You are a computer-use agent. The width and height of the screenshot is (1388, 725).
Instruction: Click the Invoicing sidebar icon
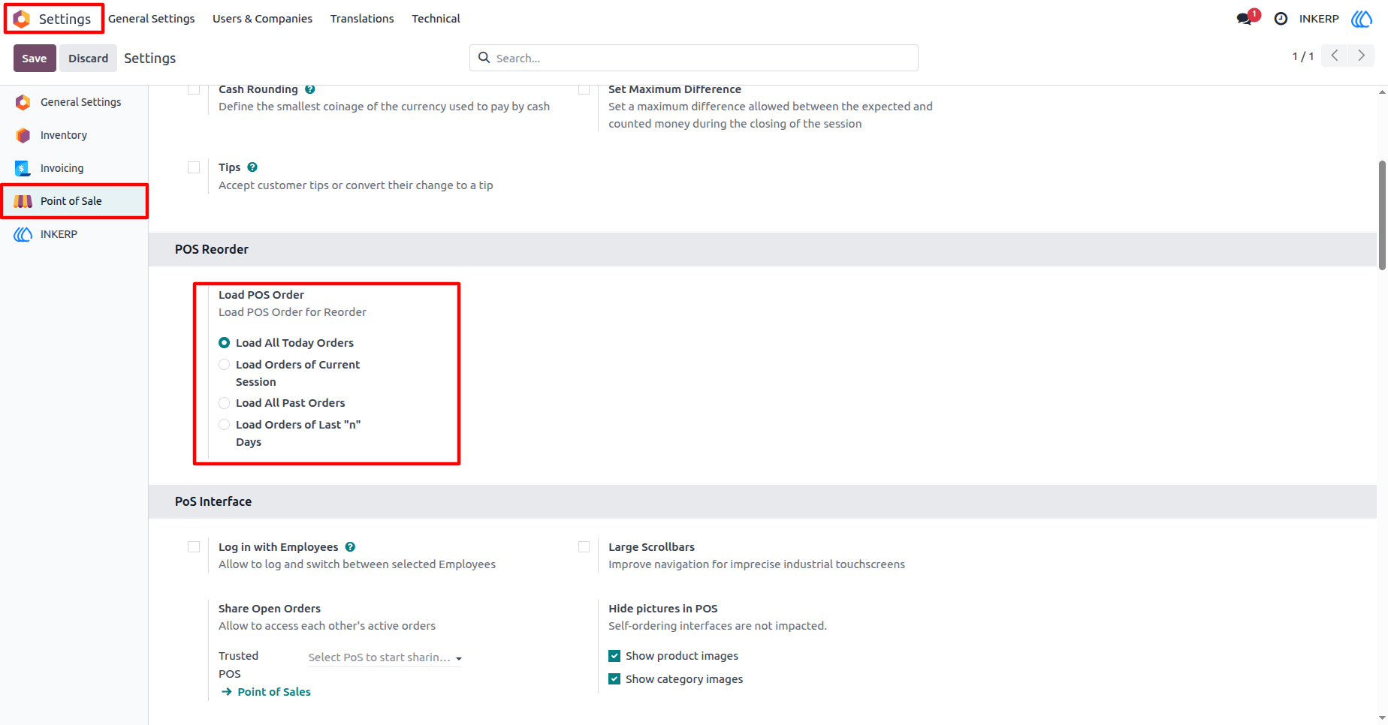point(23,168)
